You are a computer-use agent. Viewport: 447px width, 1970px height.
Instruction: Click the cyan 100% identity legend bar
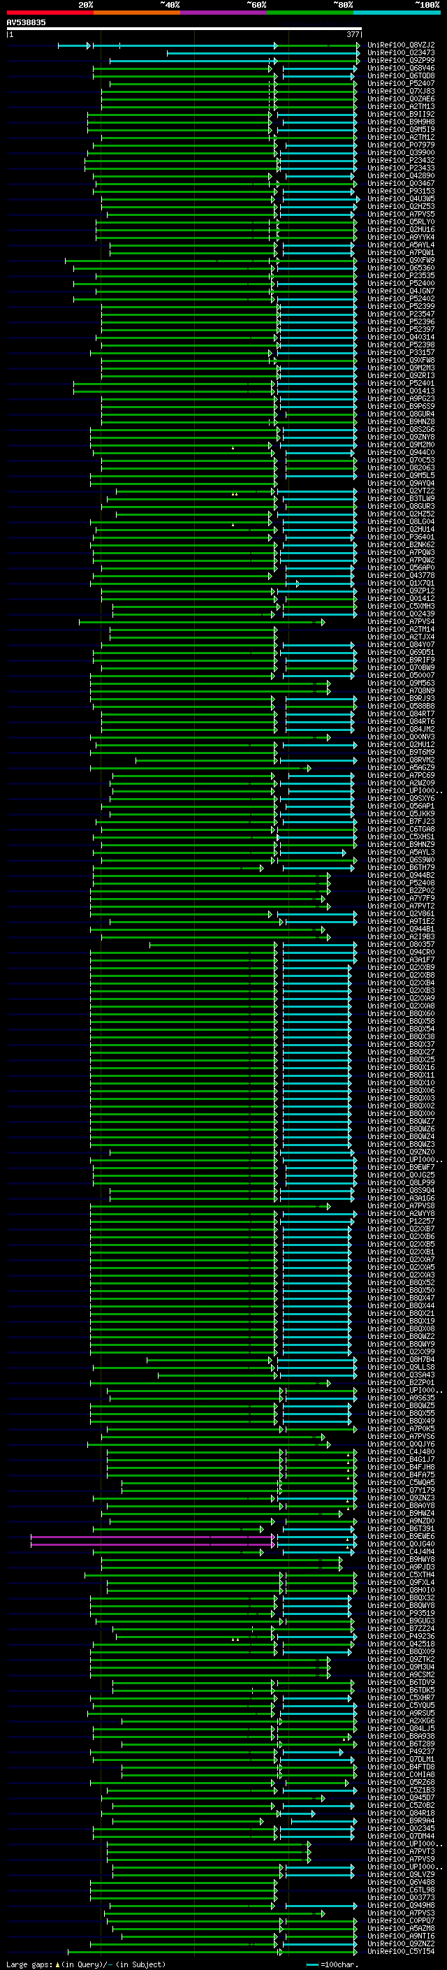coord(397,13)
